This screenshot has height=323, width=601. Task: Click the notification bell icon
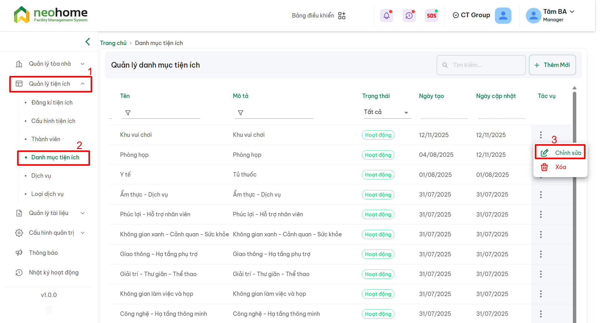[387, 16]
